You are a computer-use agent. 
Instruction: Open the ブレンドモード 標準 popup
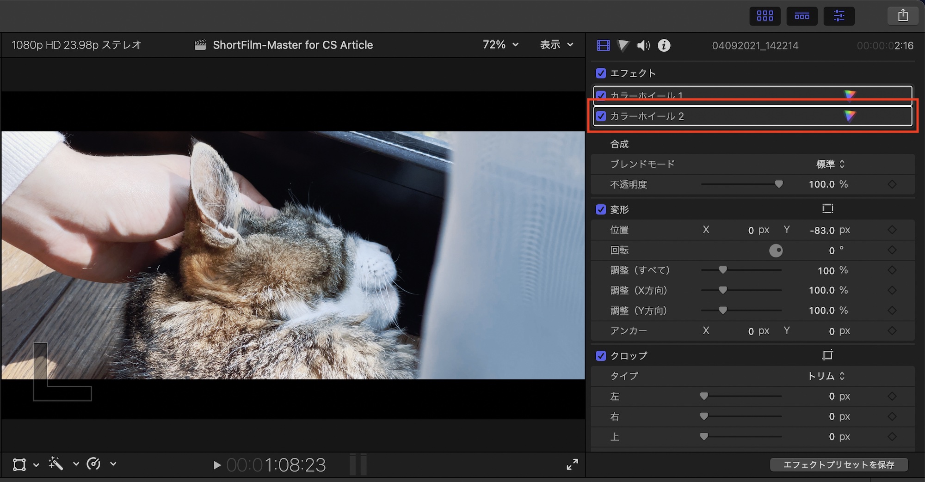[830, 164]
